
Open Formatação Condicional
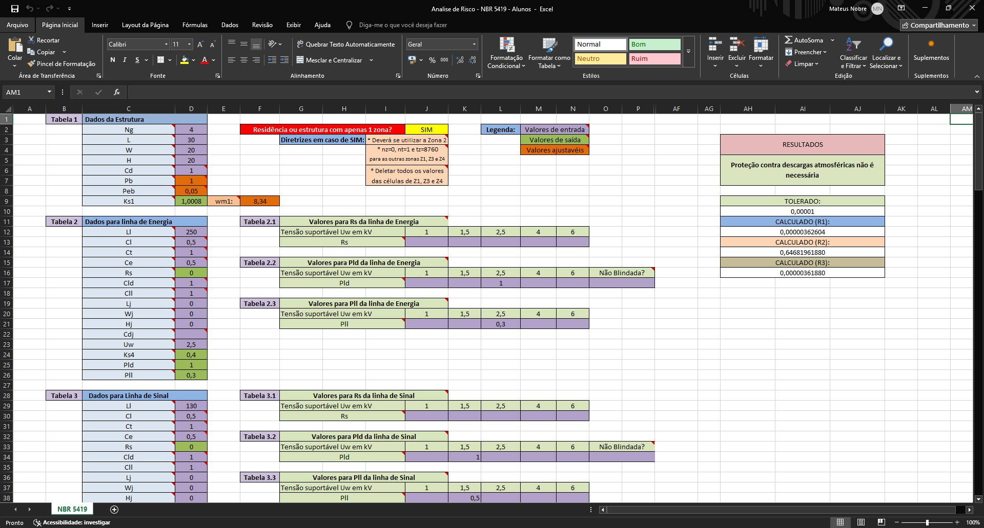tap(506, 53)
